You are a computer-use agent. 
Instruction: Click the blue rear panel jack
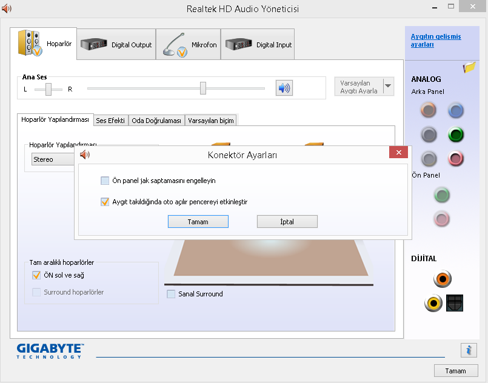[x=456, y=110]
